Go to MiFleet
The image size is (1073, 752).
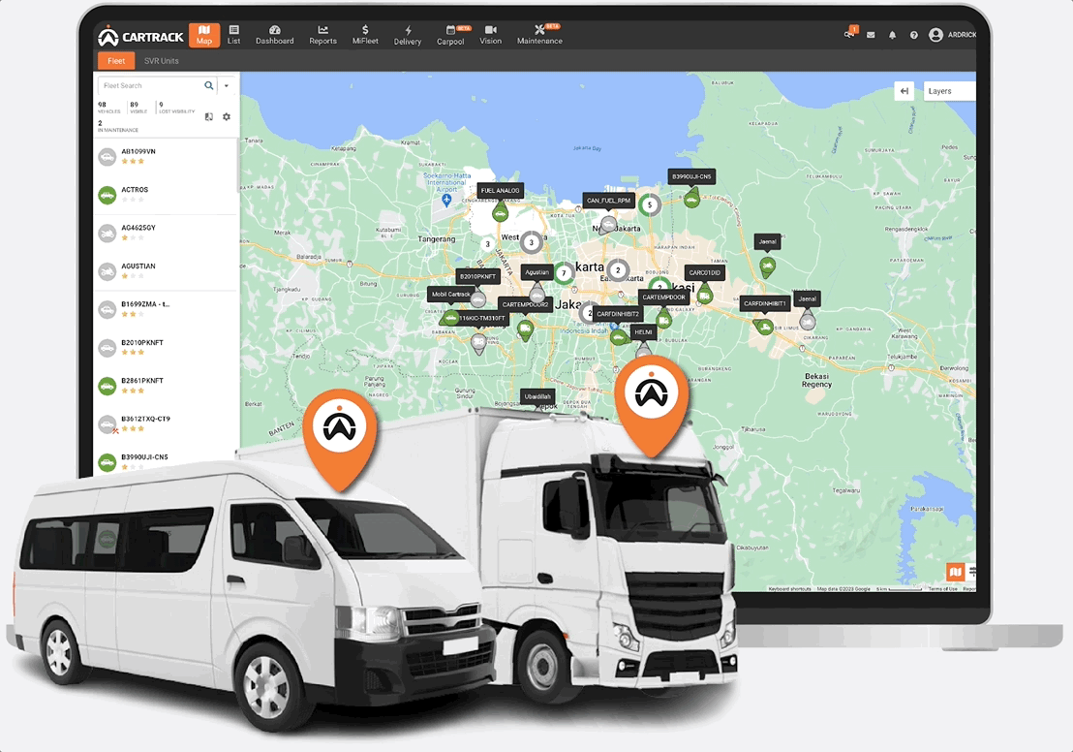click(365, 35)
